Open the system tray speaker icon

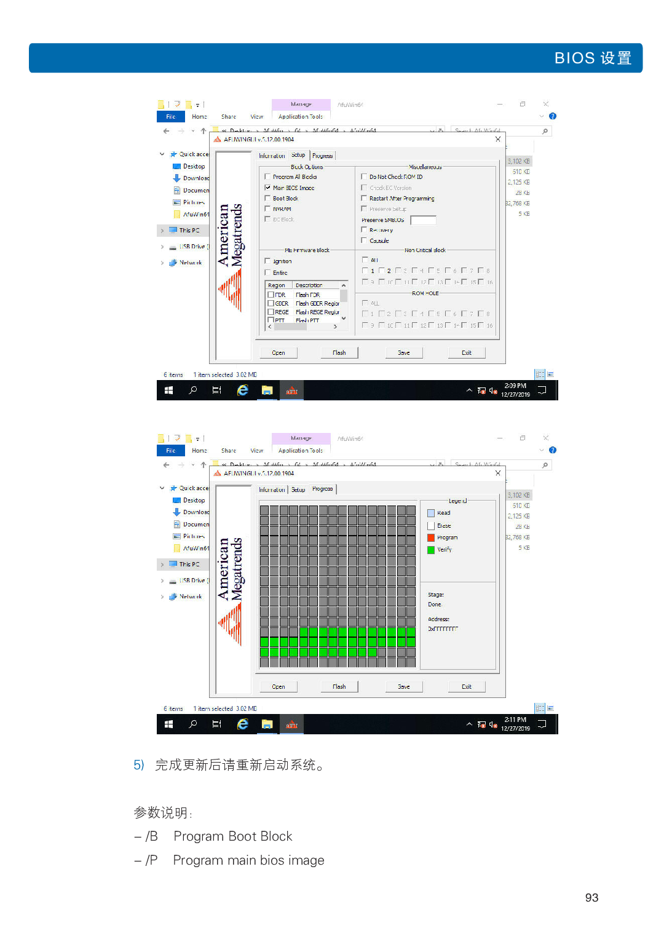492,390
